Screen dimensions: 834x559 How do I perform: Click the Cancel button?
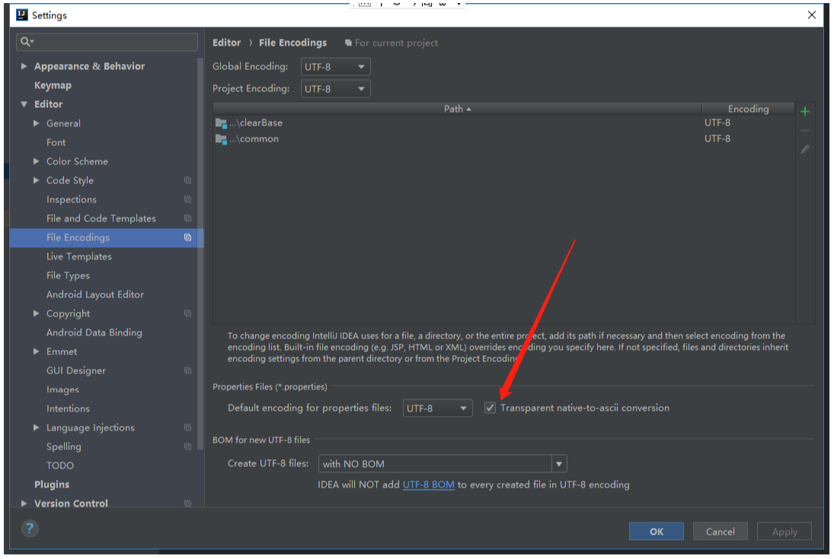721,532
